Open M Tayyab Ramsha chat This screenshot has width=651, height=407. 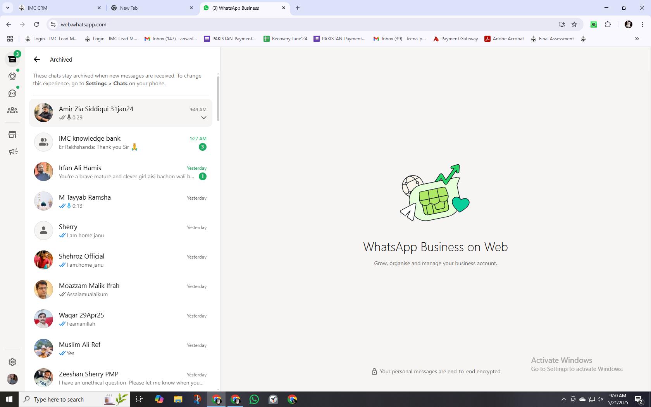point(121,201)
